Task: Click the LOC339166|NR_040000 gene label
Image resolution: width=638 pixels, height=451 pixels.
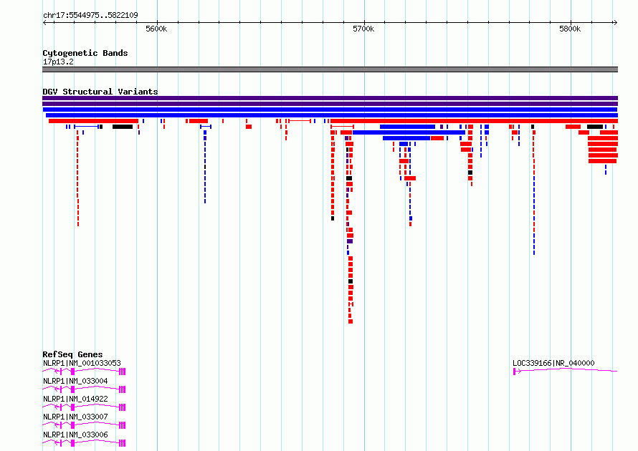Action: [x=553, y=363]
